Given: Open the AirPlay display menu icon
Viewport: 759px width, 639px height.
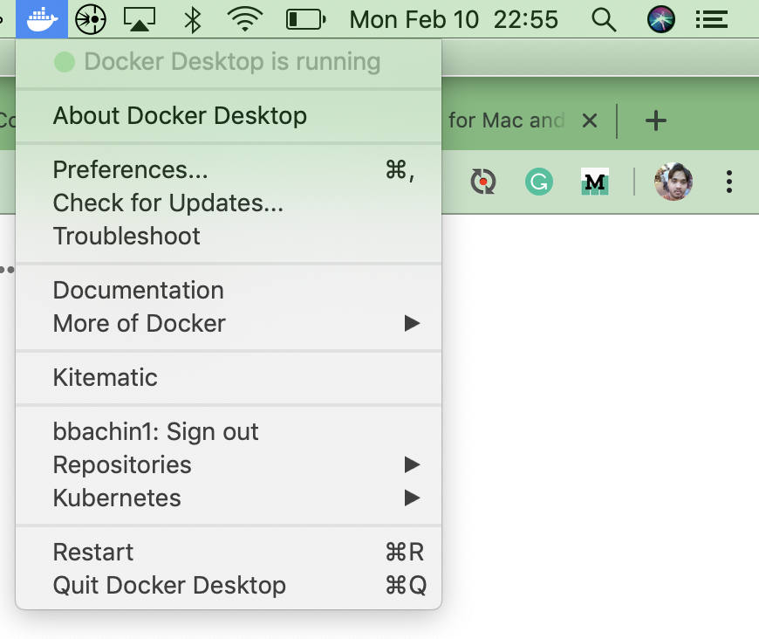Looking at the screenshot, I should 140,20.
